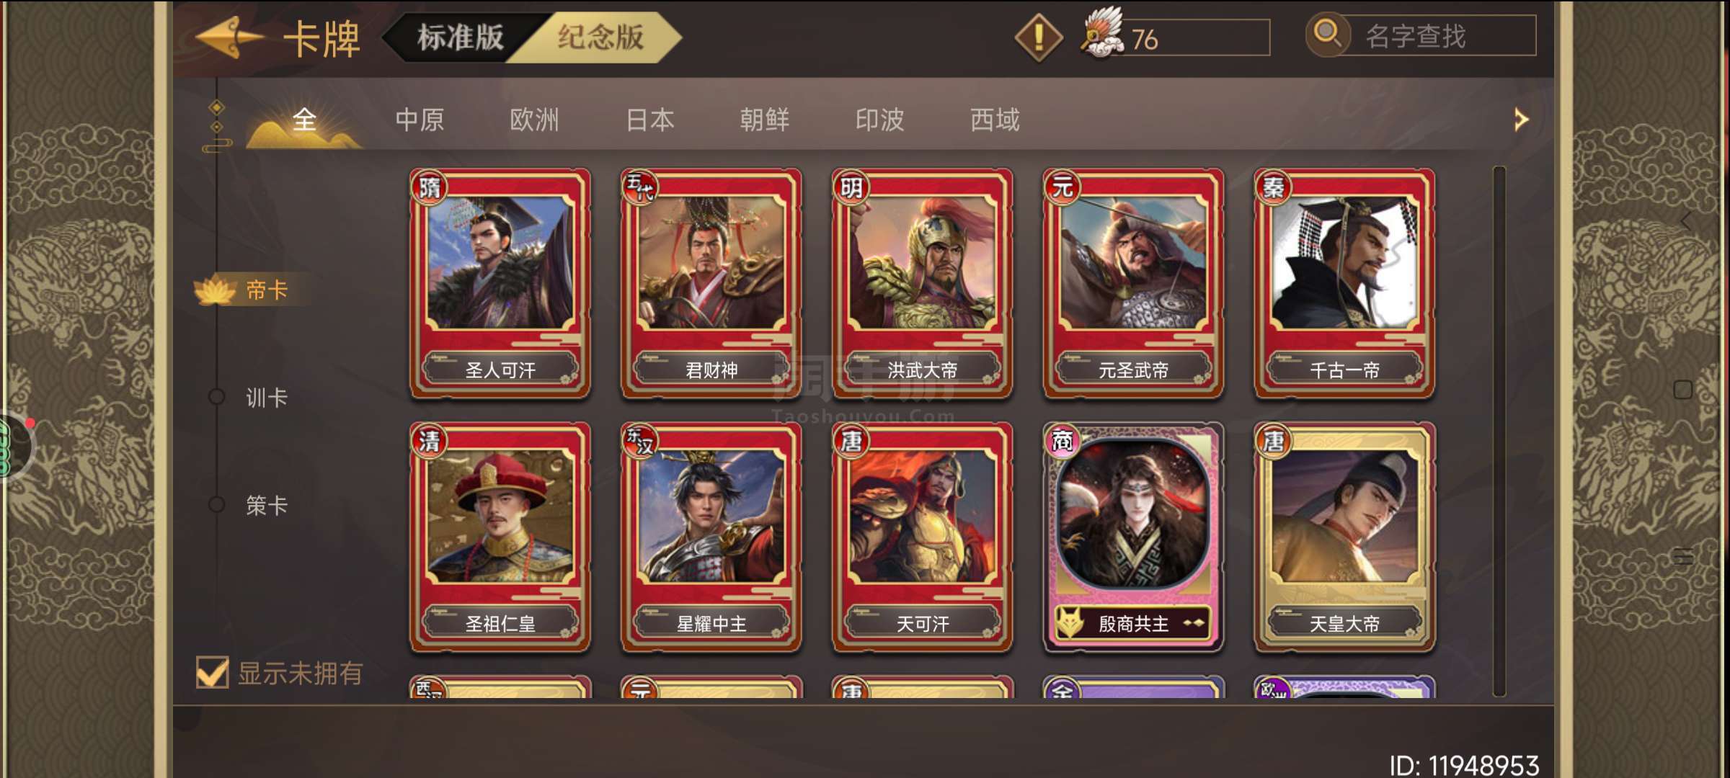Switch to the 中原 region tab
1730x778 pixels.
[x=420, y=120]
